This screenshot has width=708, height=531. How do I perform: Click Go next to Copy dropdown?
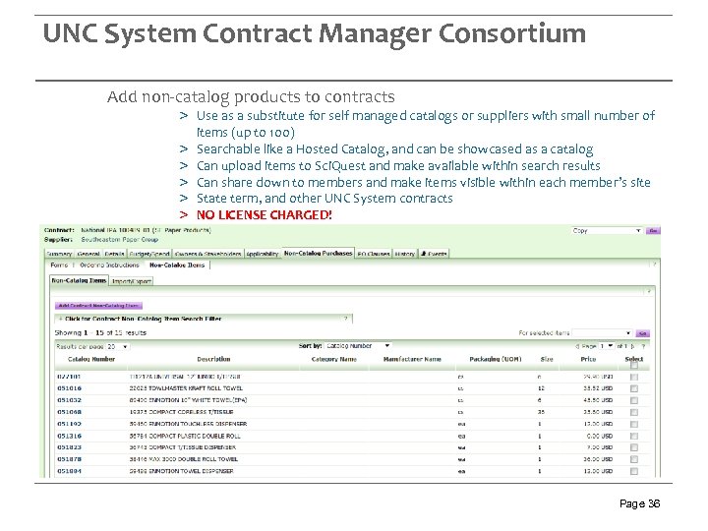(653, 231)
